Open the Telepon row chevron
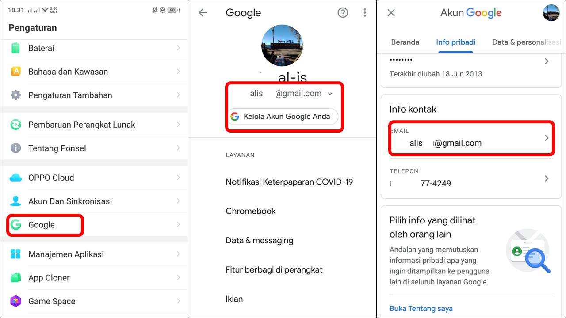Image resolution: width=566 pixels, height=318 pixels. pos(547,178)
